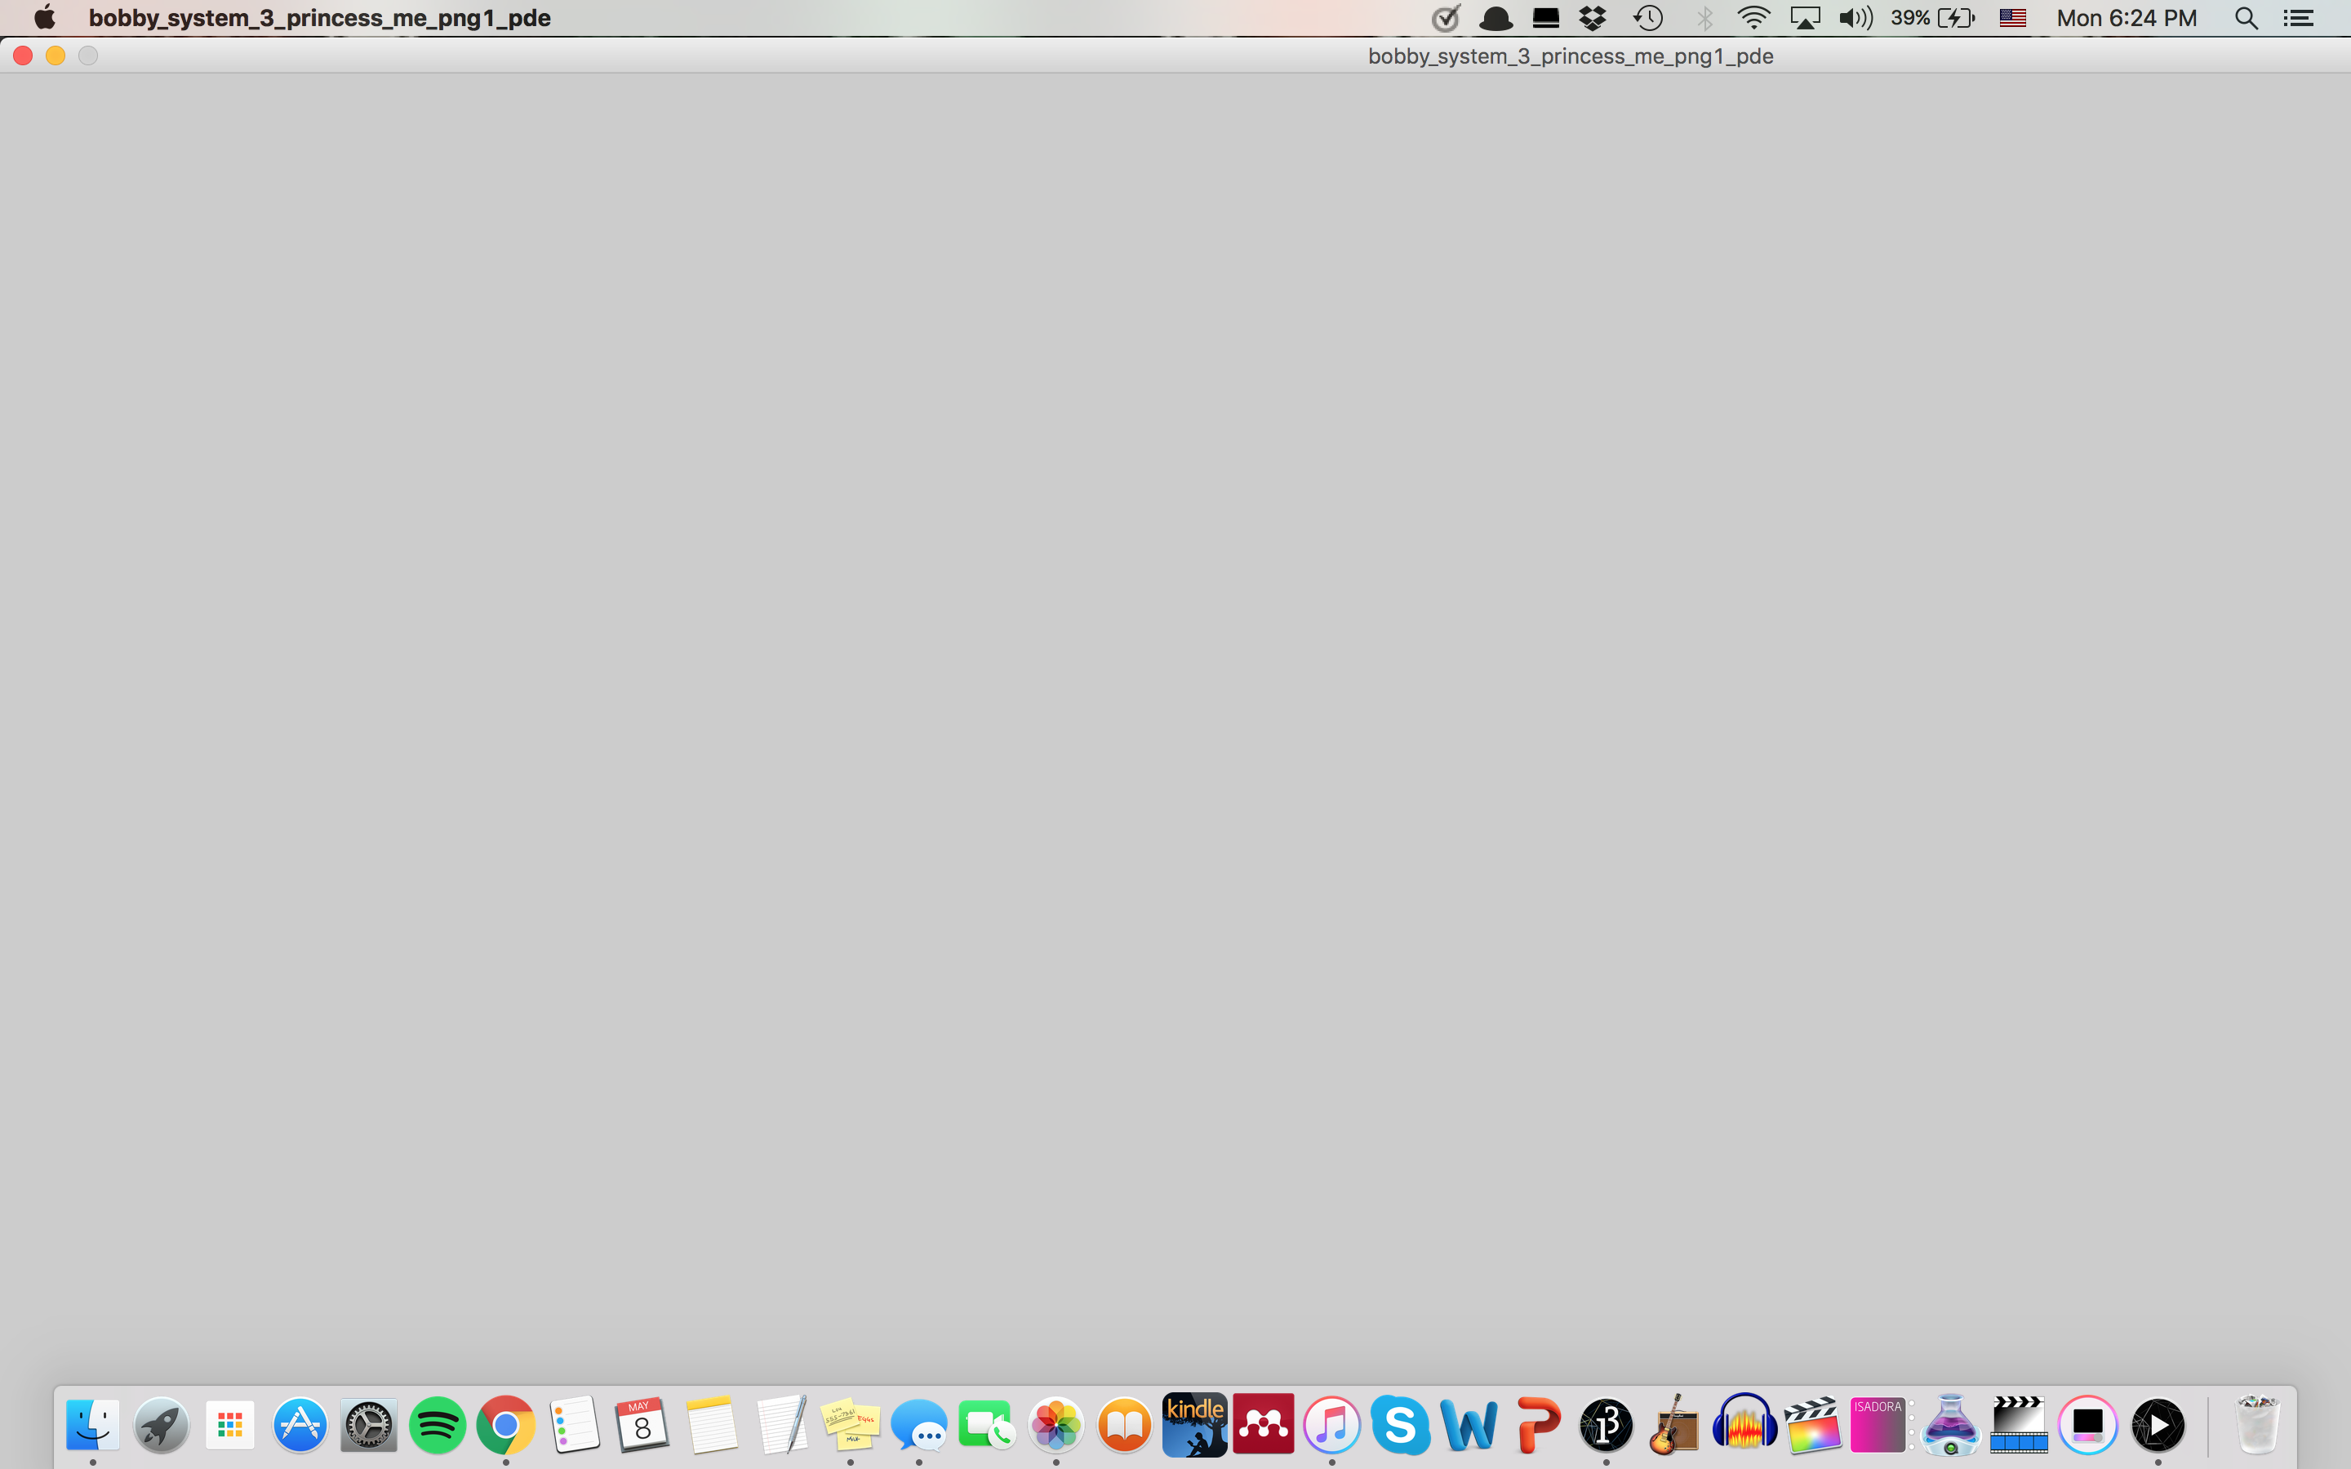Open the circular screen app icon in dock
Image resolution: width=2351 pixels, height=1469 pixels.
pyautogui.click(x=2087, y=1425)
